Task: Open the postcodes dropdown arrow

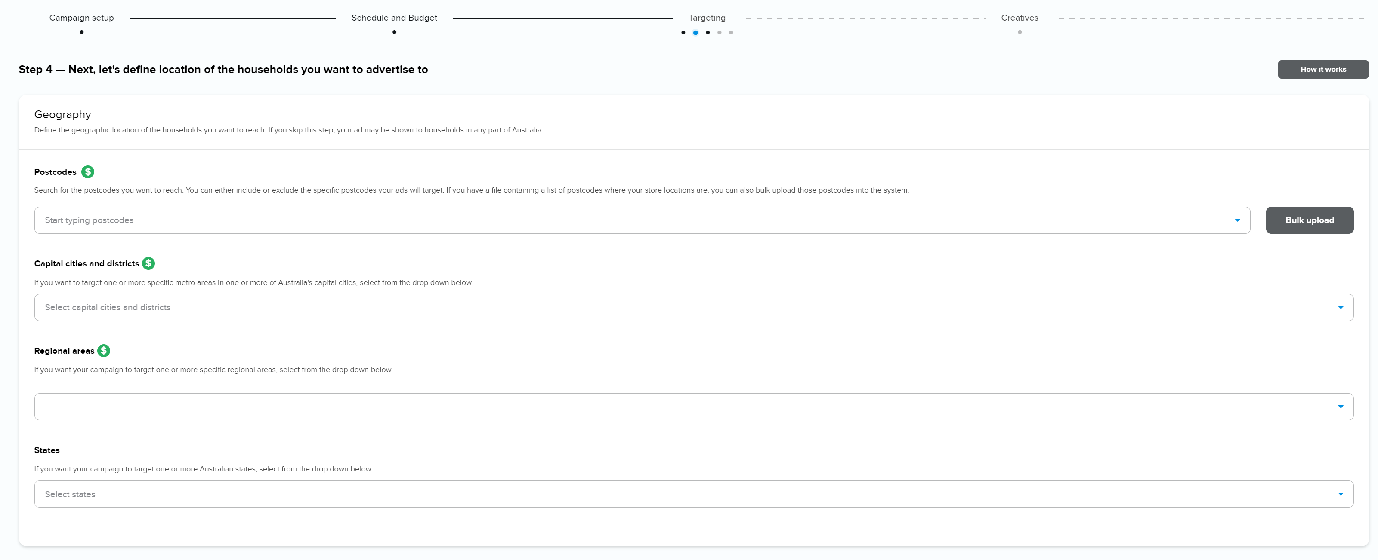Action: (1237, 220)
